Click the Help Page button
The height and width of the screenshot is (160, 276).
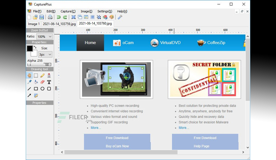[x=205, y=146]
